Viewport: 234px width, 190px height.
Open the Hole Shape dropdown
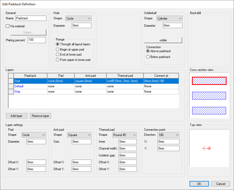click(x=78, y=18)
